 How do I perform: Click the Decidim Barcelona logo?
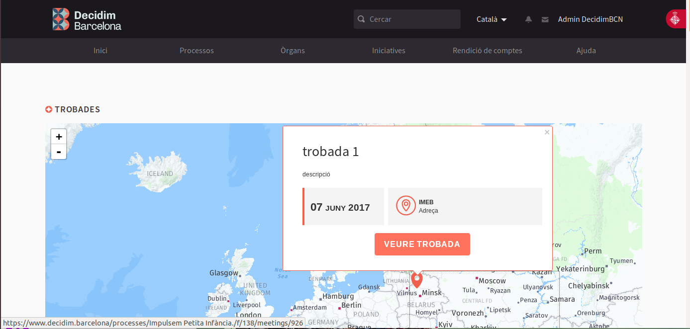(87, 19)
